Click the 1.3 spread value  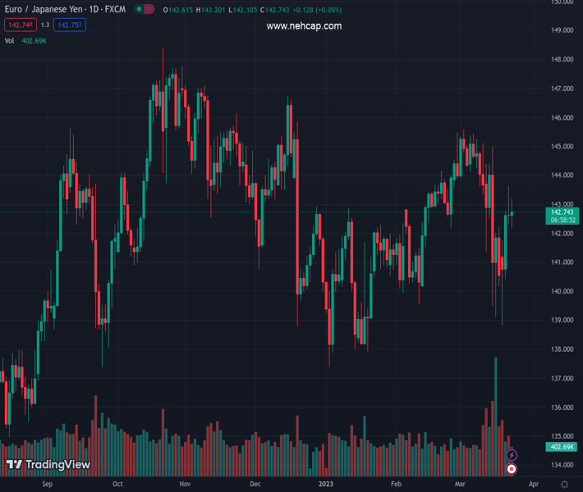pyautogui.click(x=45, y=25)
